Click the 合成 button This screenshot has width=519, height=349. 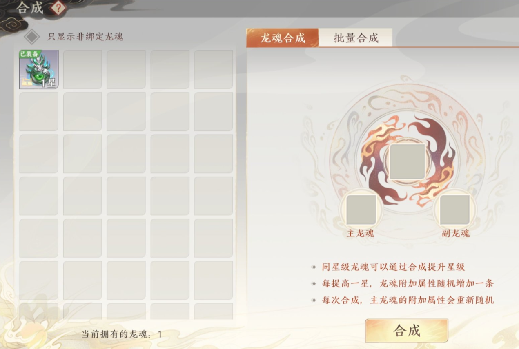(407, 331)
